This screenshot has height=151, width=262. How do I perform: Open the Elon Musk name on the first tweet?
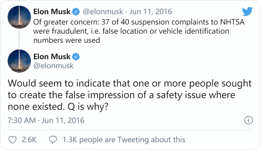[x=52, y=12]
